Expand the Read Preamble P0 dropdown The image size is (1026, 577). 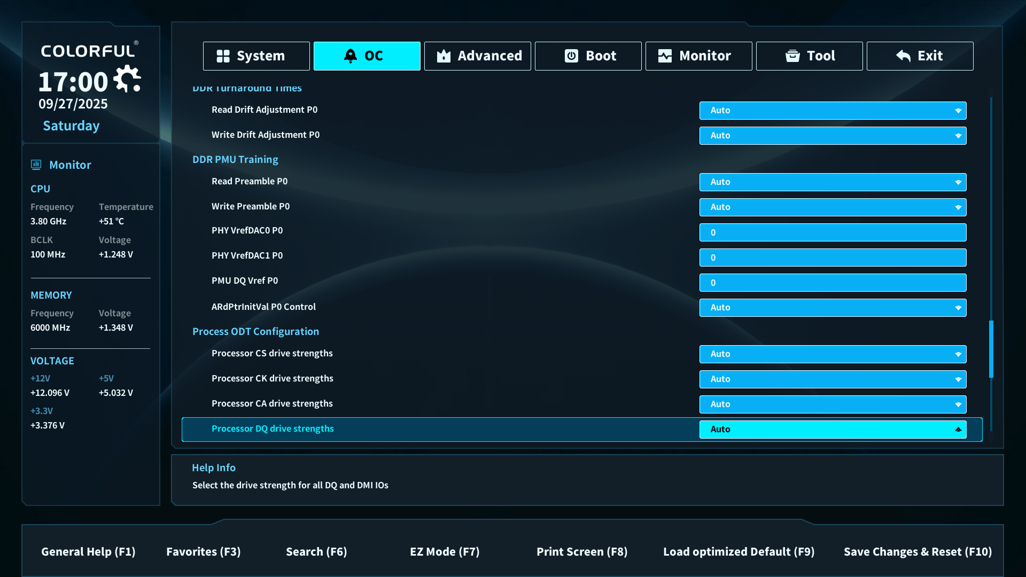833,182
